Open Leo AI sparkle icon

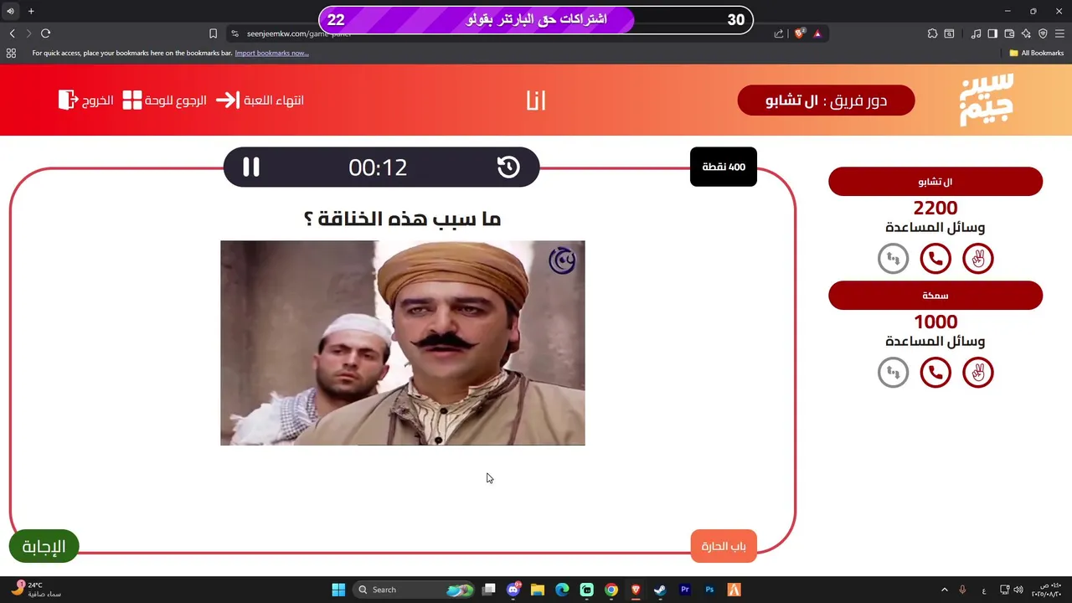coord(1026,33)
